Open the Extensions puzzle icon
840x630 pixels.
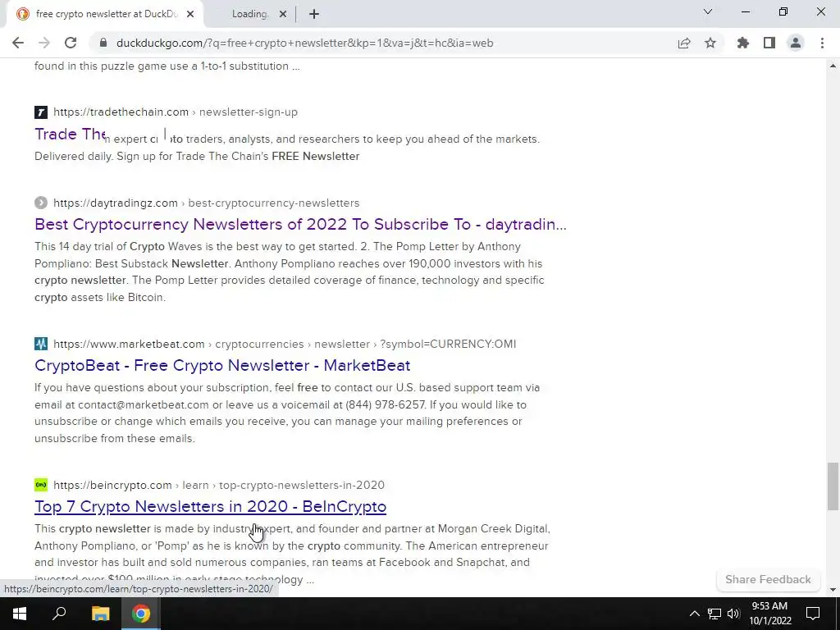click(x=742, y=43)
